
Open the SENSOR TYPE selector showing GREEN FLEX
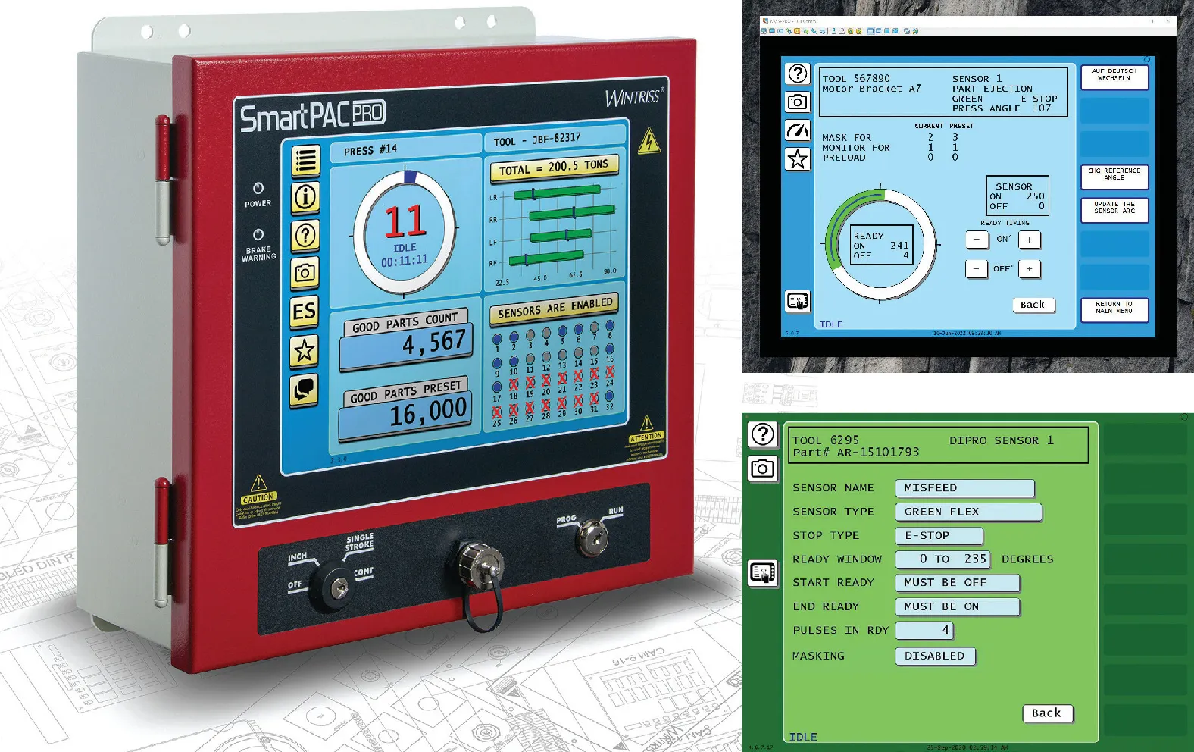(967, 512)
